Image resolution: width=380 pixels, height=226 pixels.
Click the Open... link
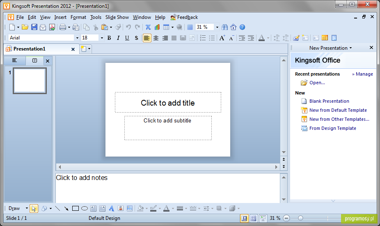tap(317, 83)
